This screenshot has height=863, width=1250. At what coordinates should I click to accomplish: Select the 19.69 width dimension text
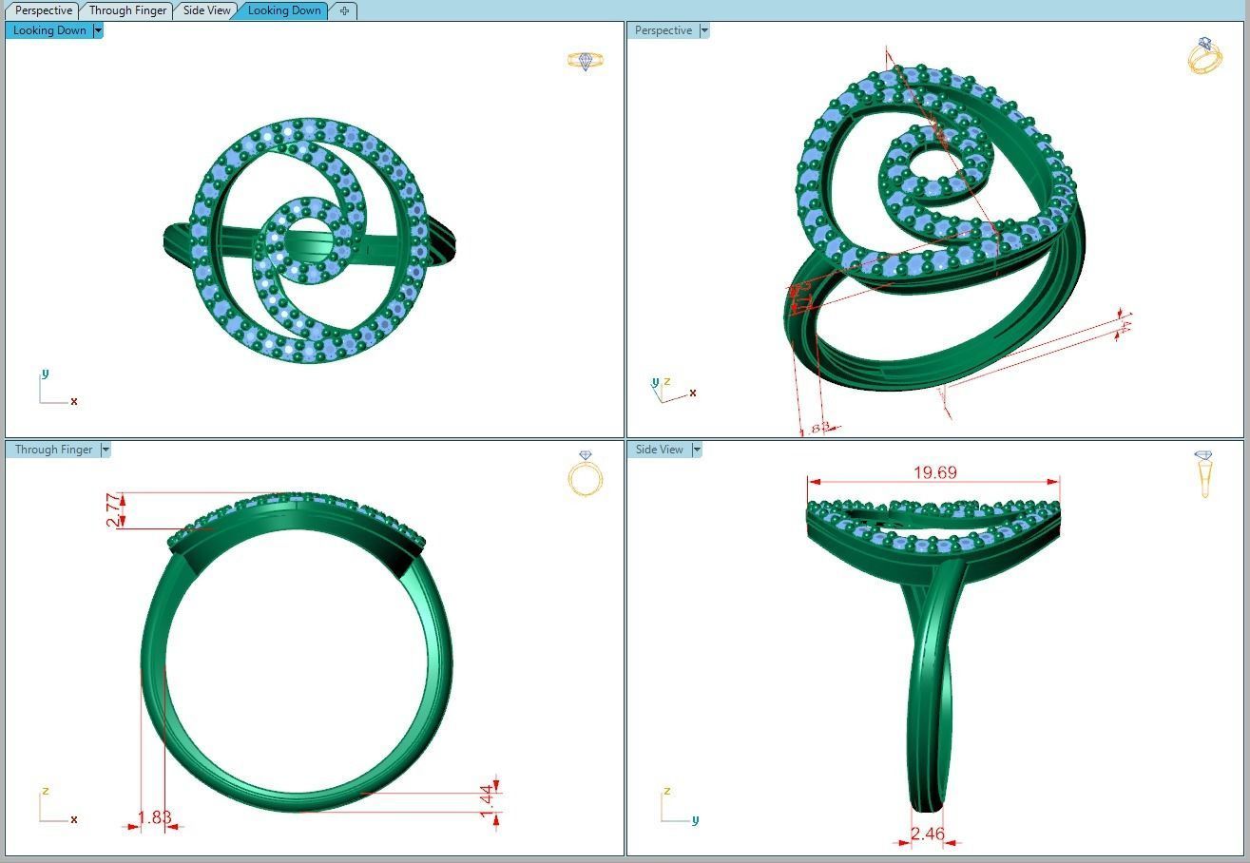pos(935,472)
